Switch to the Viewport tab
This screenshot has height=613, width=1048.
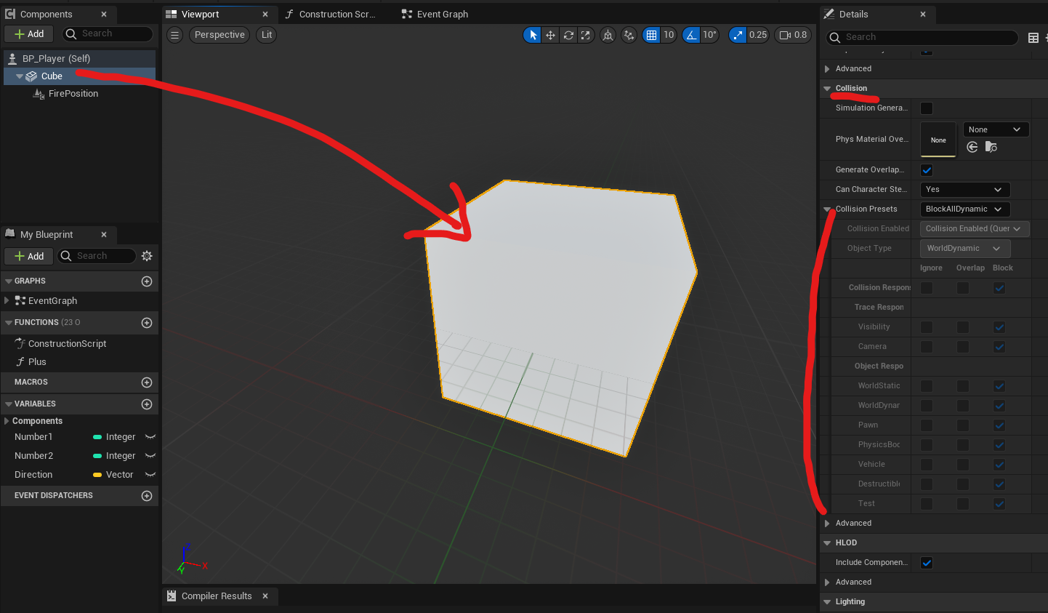click(201, 14)
